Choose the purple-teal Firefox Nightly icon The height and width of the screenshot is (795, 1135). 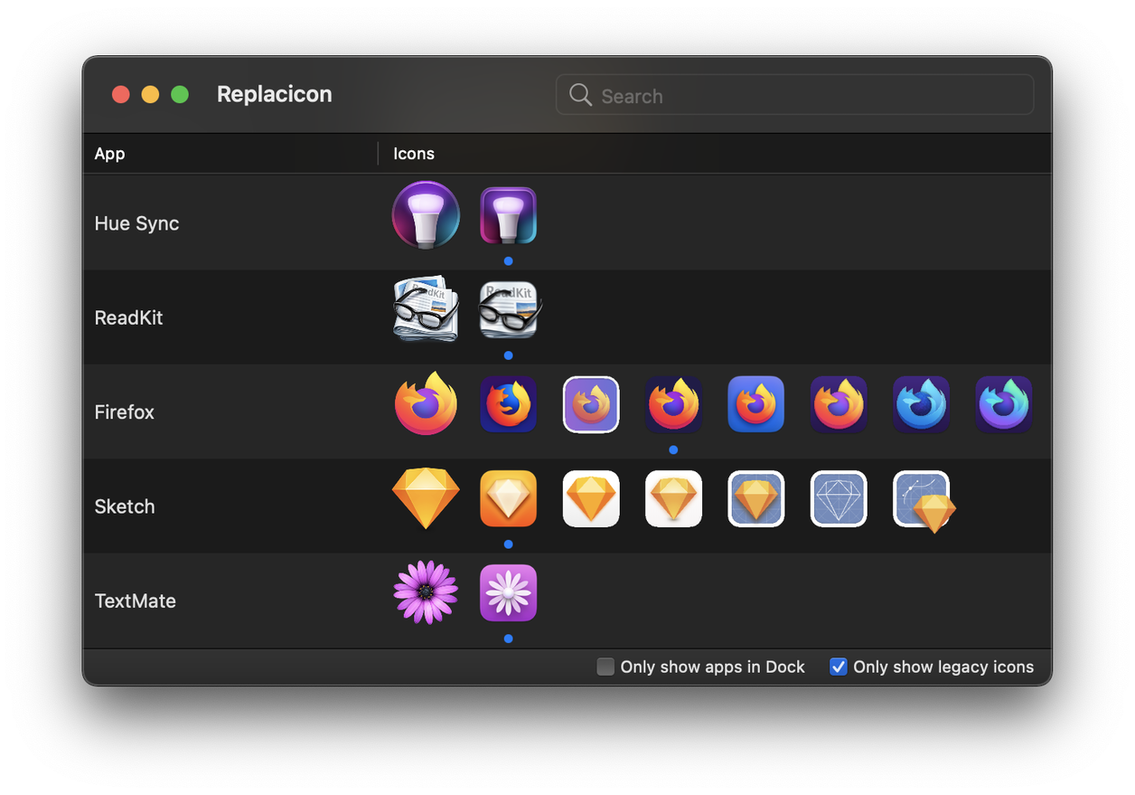click(x=1004, y=404)
